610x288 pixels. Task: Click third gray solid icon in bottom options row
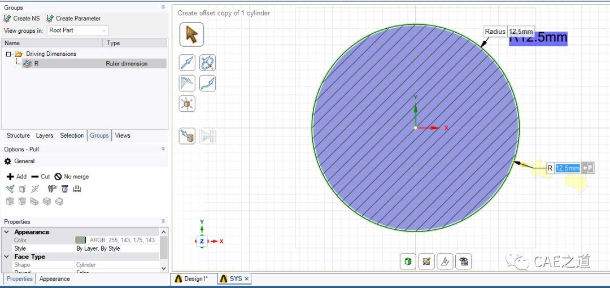(x=34, y=201)
